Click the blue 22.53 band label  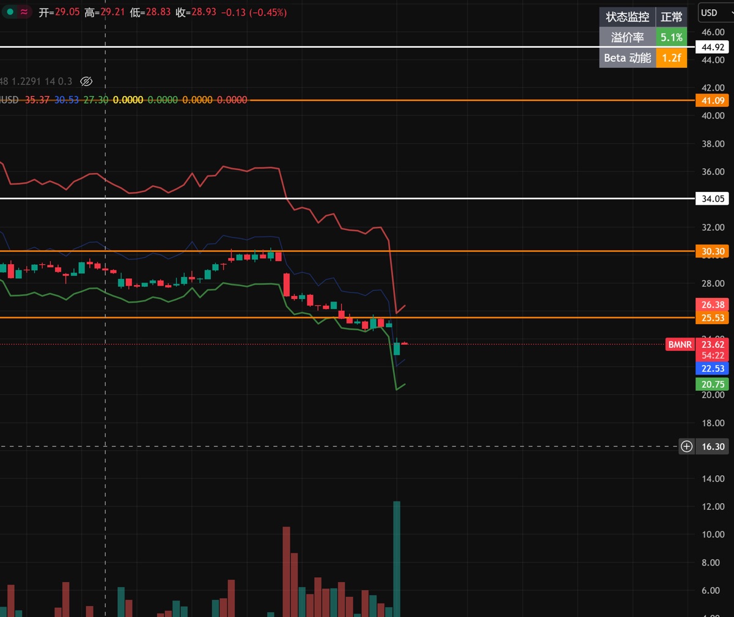pos(713,368)
